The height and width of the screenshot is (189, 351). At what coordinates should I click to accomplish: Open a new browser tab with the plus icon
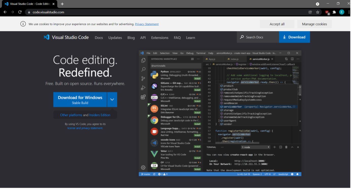(x=62, y=4)
